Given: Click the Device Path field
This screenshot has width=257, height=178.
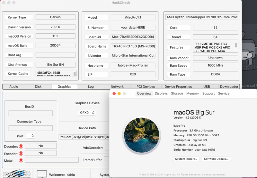Looking at the screenshot, I should (x=84, y=137).
